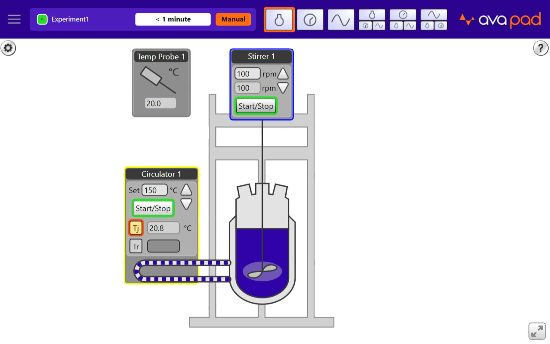Screen dimensions: 550x344
Task: Open the hamburger menu
Action: [14, 19]
